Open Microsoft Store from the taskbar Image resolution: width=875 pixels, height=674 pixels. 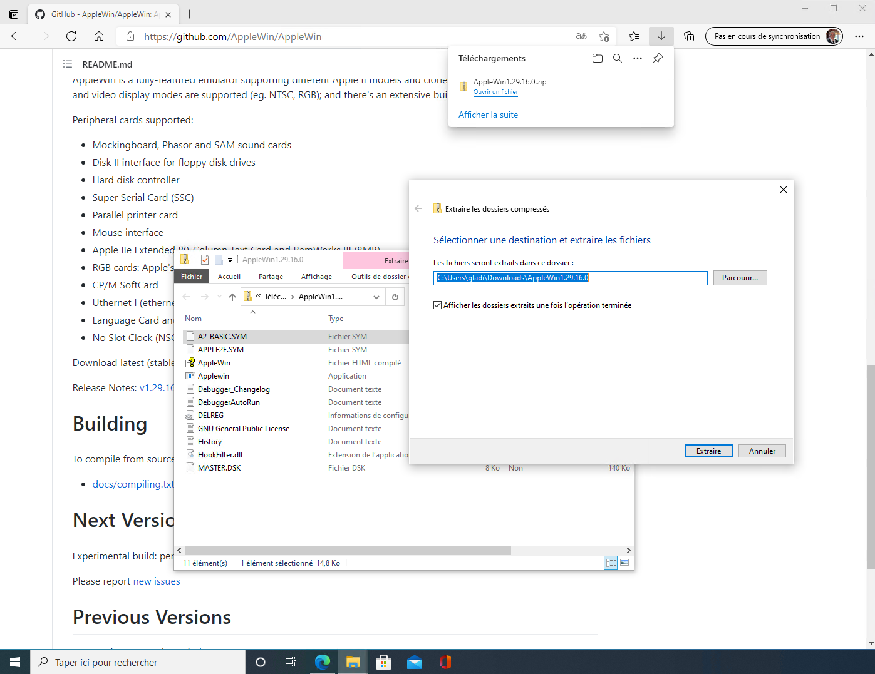pyautogui.click(x=383, y=662)
